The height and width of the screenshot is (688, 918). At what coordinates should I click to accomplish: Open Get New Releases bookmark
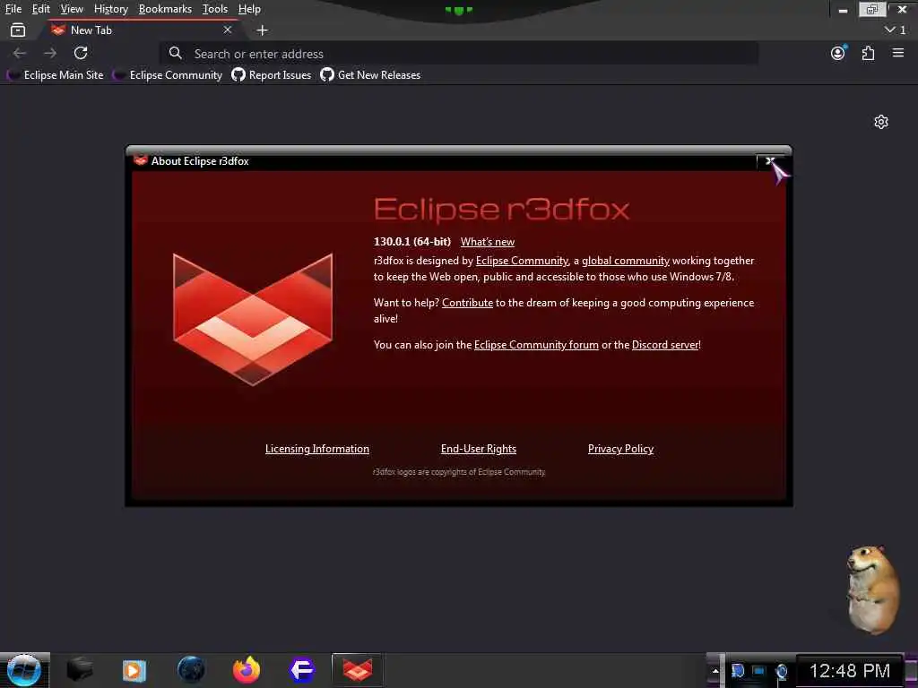[x=370, y=75]
